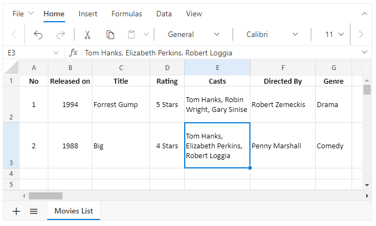
Task: Cut selection with scissors icon
Action: pos(87,34)
